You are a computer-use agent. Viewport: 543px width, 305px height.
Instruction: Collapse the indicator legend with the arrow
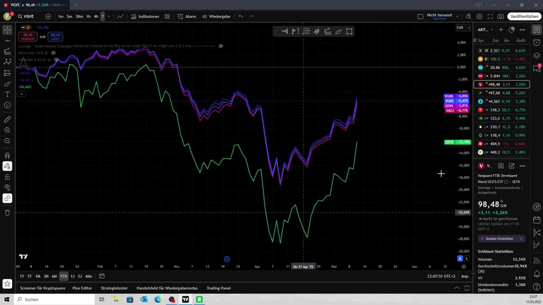click(x=22, y=94)
